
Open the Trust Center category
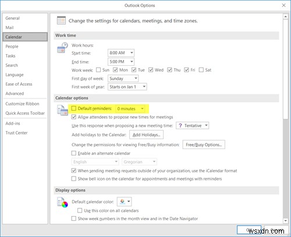tap(25, 133)
